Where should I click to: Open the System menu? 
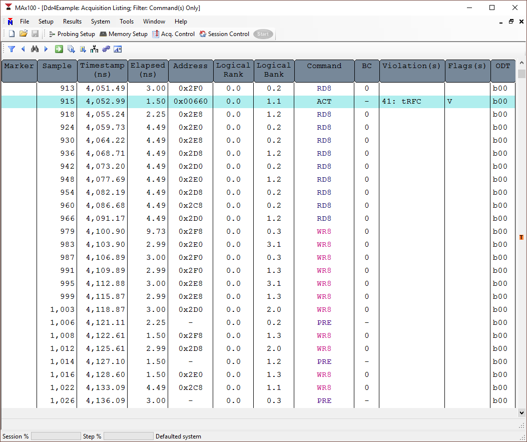[x=100, y=22]
